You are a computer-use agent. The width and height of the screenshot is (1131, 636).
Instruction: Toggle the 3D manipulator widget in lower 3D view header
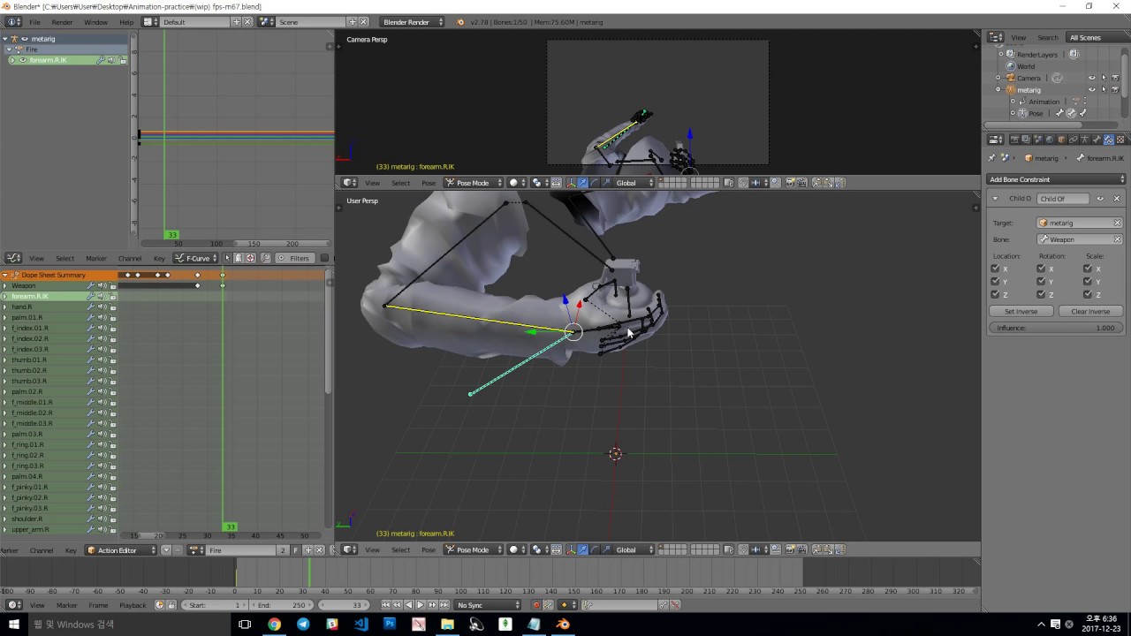coord(571,549)
